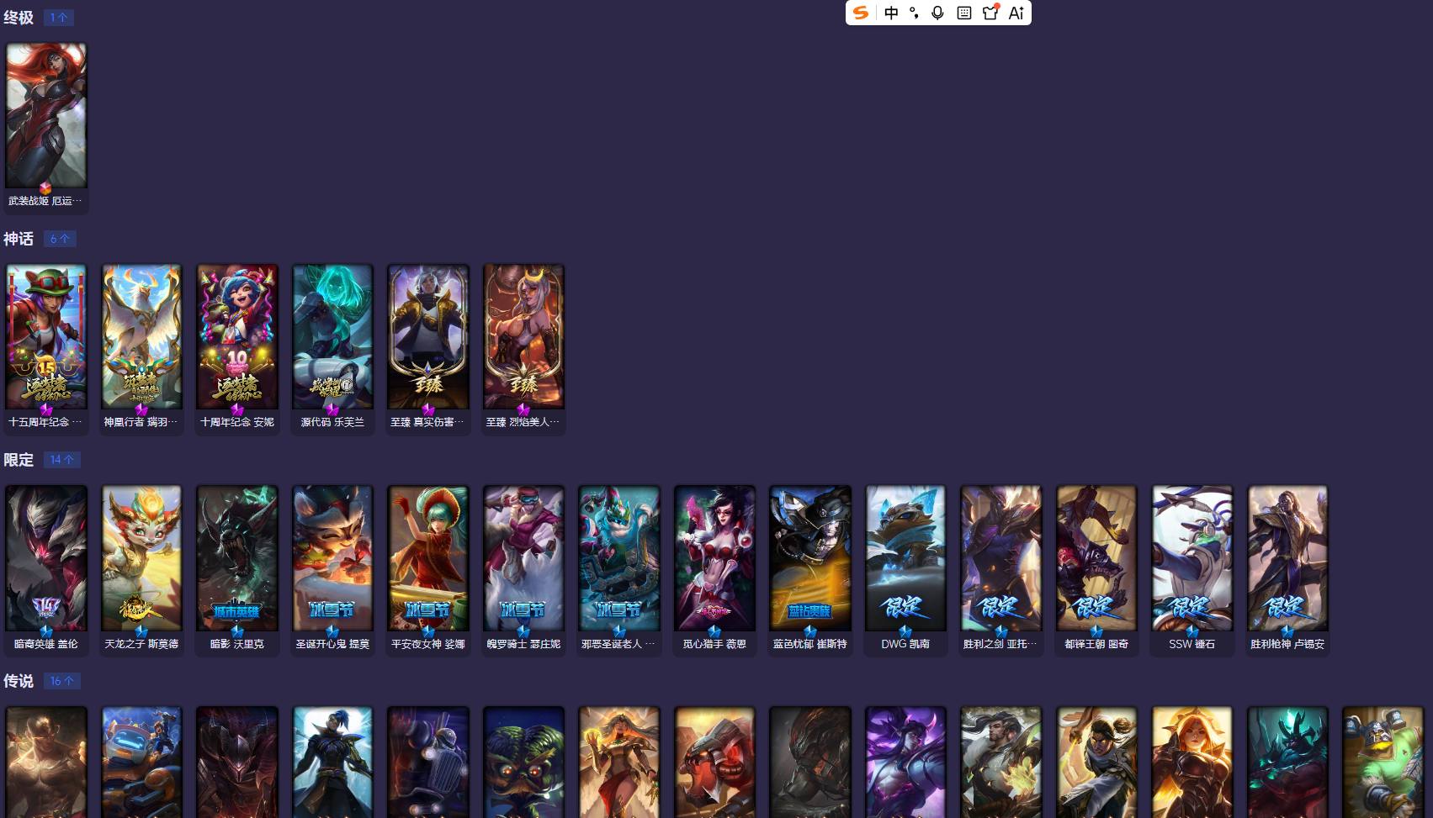Image resolution: width=1433 pixels, height=818 pixels.
Task: Activate microphone voice input in the IME bar
Action: 937,13
